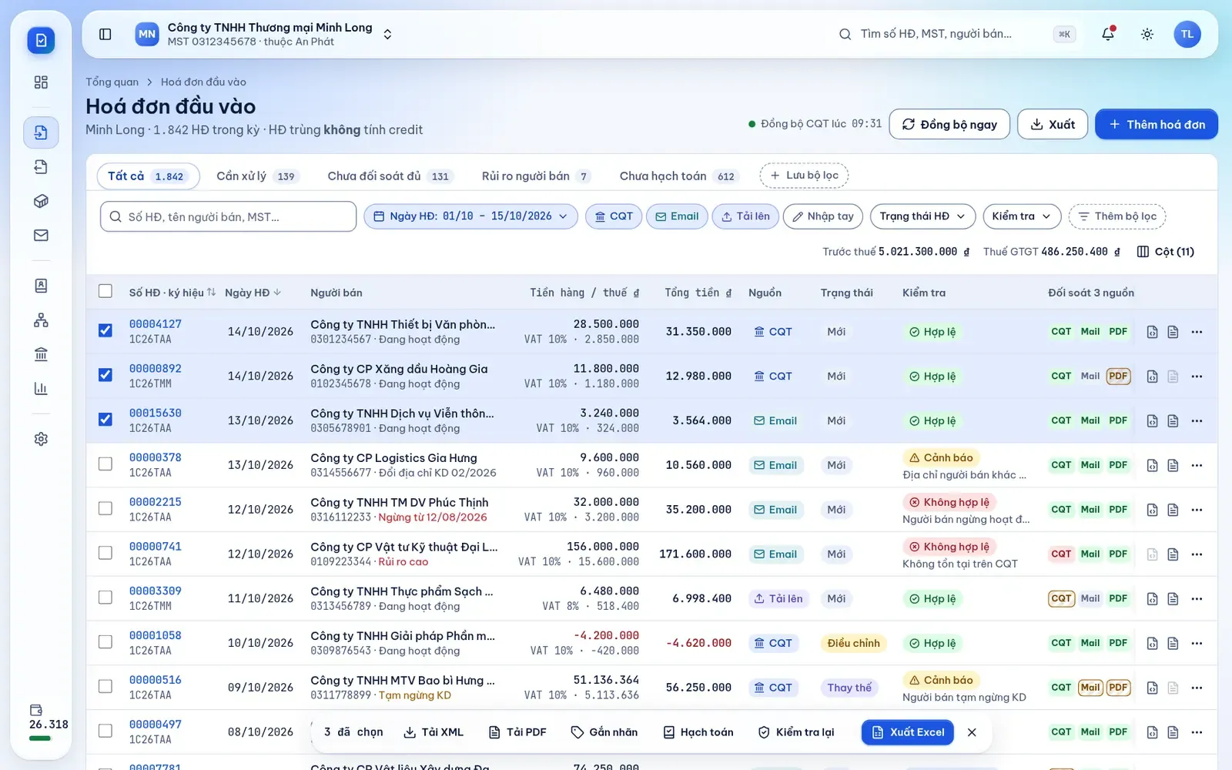Click Xuất Excel in the action bar
Screen dimensions: 1232x770
908,732
